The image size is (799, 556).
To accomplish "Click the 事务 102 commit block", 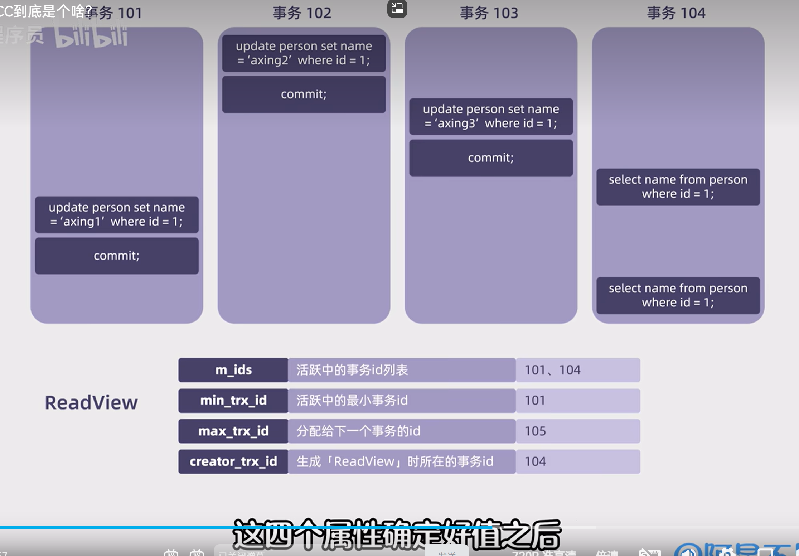I will pos(304,94).
